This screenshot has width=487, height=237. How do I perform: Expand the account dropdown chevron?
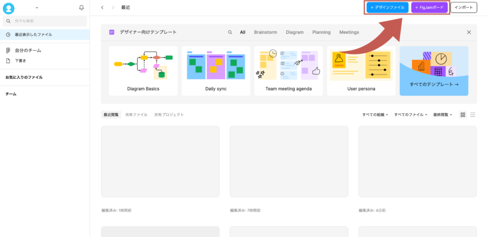tap(37, 8)
